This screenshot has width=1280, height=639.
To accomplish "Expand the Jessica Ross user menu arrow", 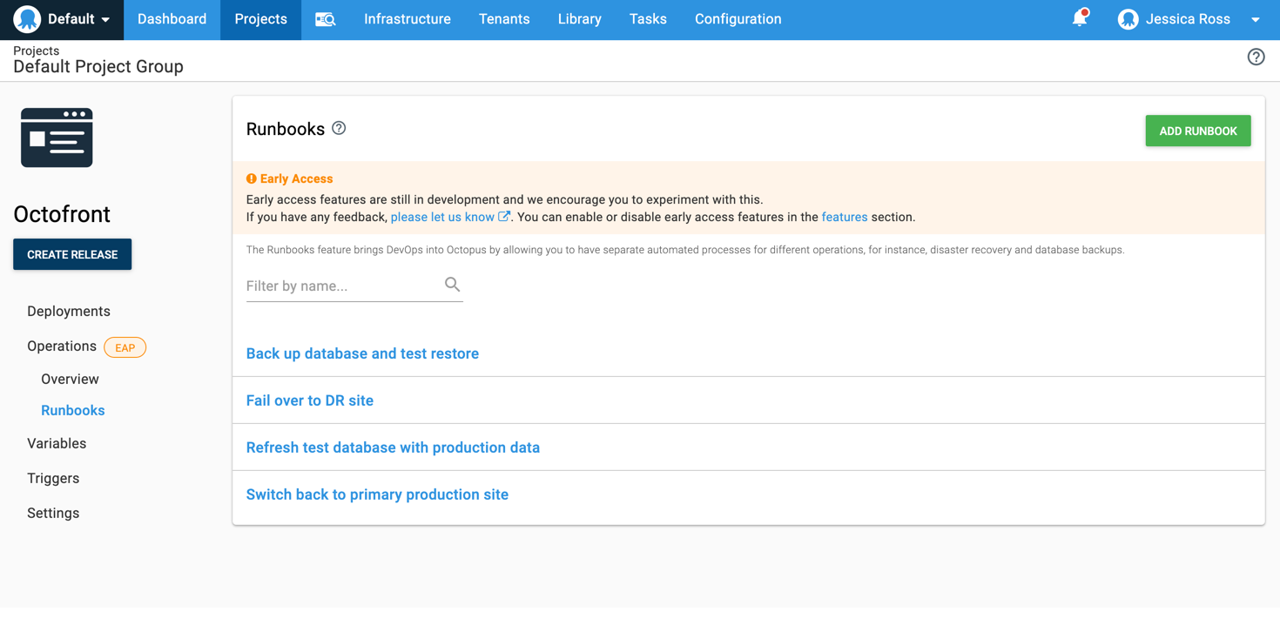I will point(1254,19).
